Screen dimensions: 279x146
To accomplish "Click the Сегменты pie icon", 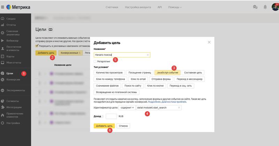I will (2, 101).
